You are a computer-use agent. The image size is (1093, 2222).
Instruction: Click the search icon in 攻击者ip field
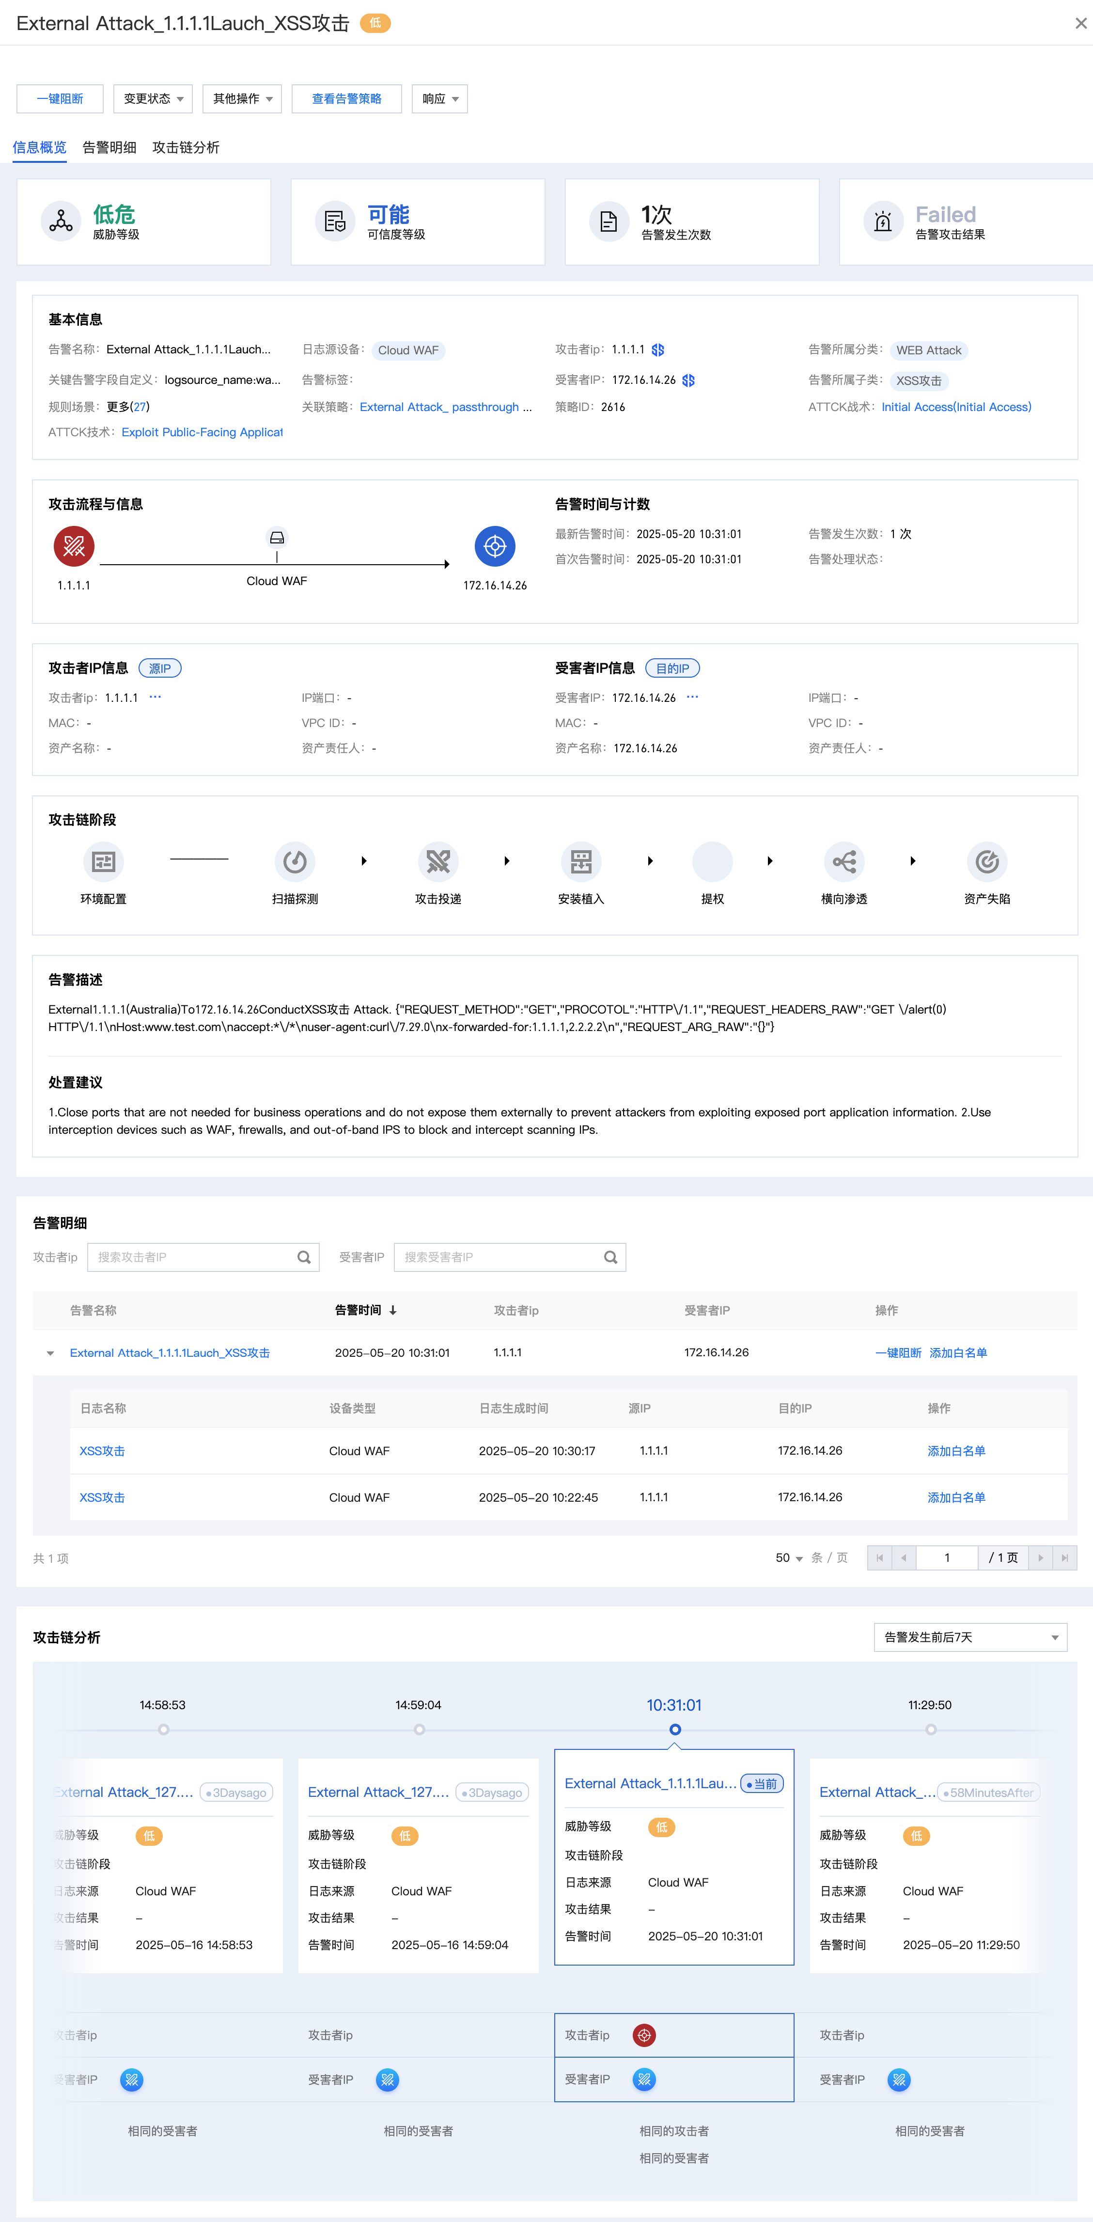pos(303,1257)
